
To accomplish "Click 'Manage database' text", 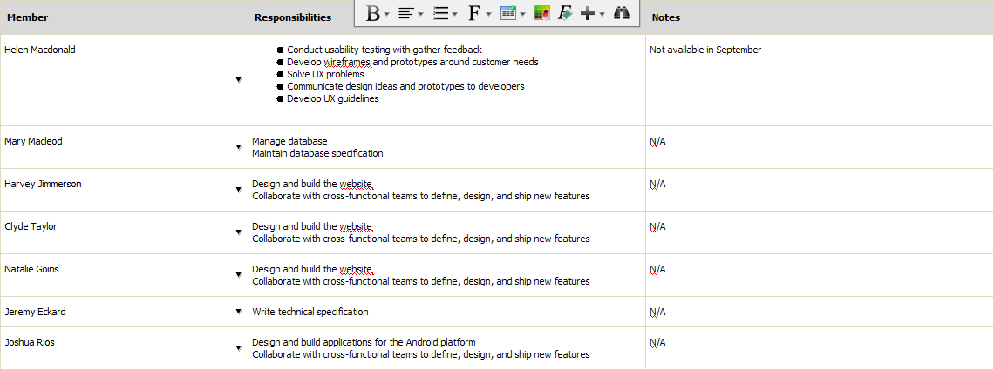I will 289,141.
